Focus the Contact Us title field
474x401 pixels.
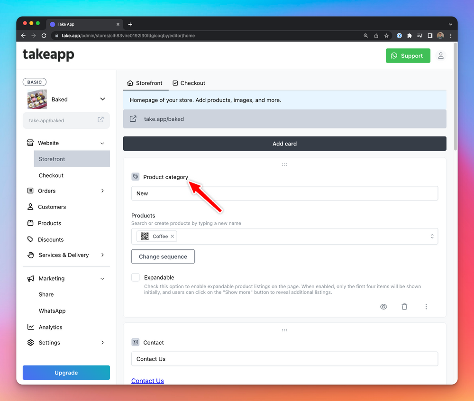285,359
